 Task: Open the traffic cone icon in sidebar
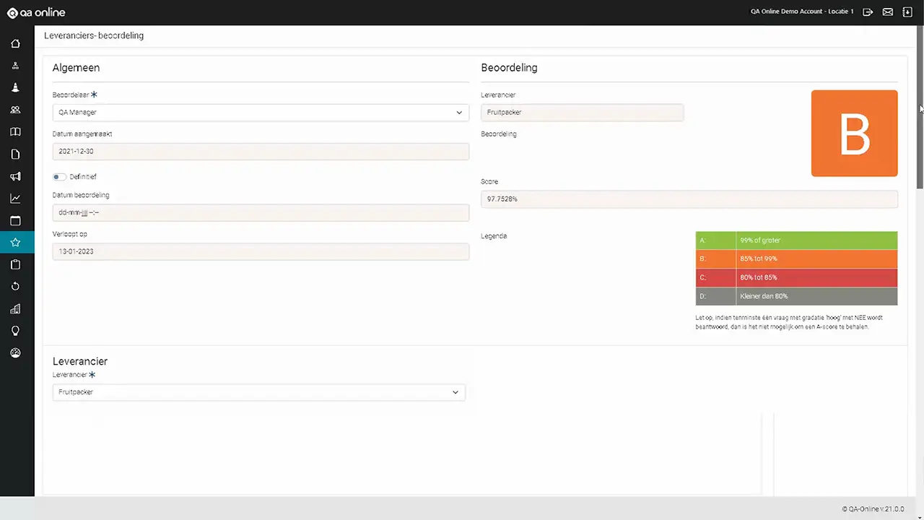coord(15,87)
